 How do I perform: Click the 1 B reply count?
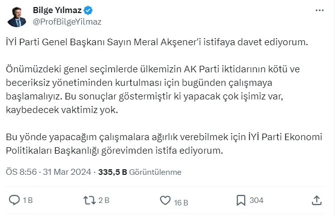tap(28, 200)
